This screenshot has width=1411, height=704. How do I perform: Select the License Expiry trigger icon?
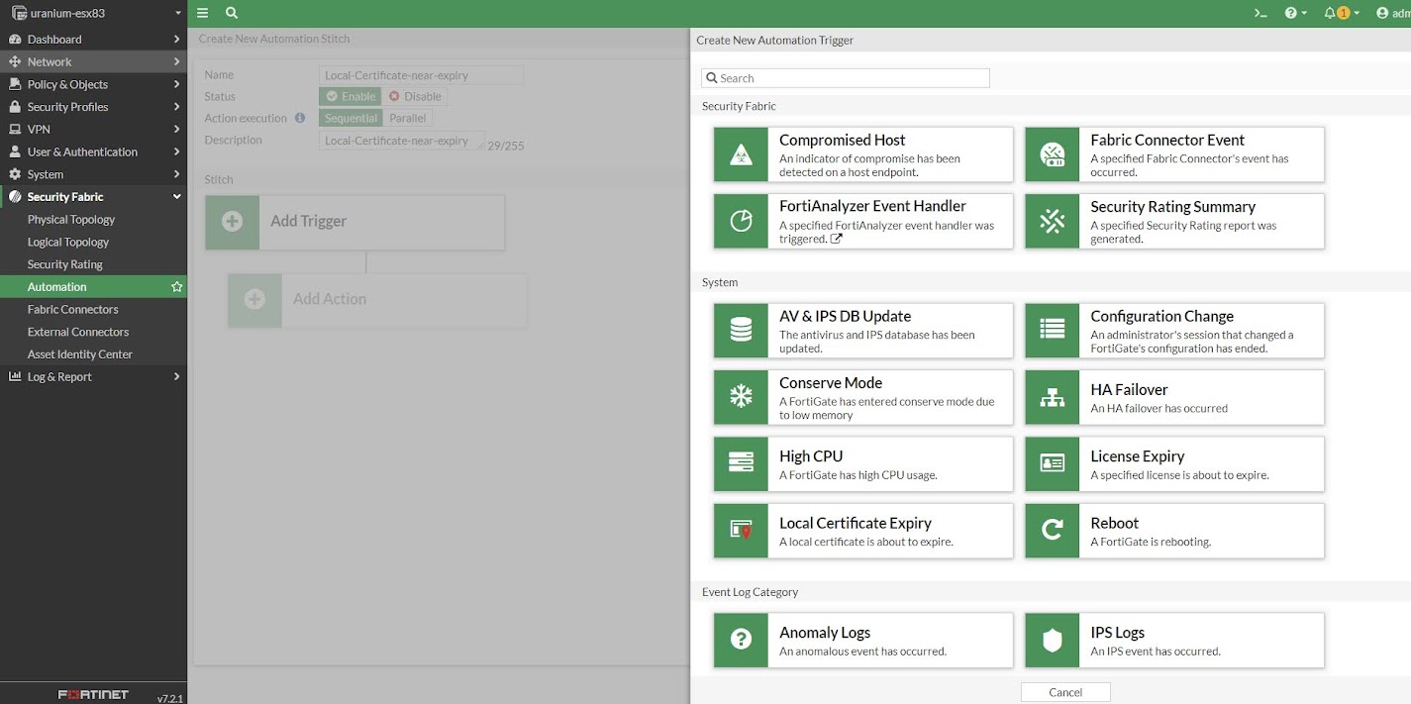coord(1052,464)
